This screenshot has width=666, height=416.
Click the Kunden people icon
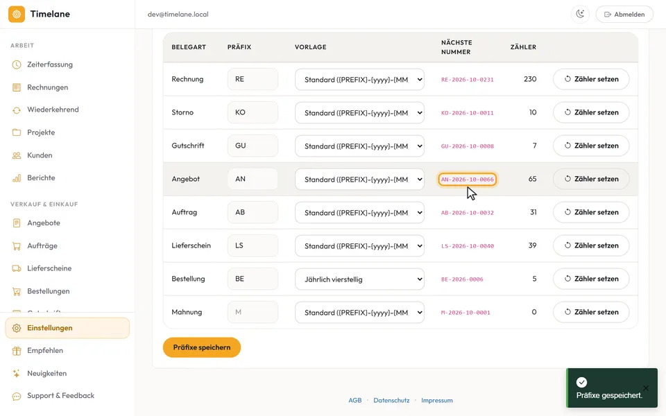click(17, 155)
